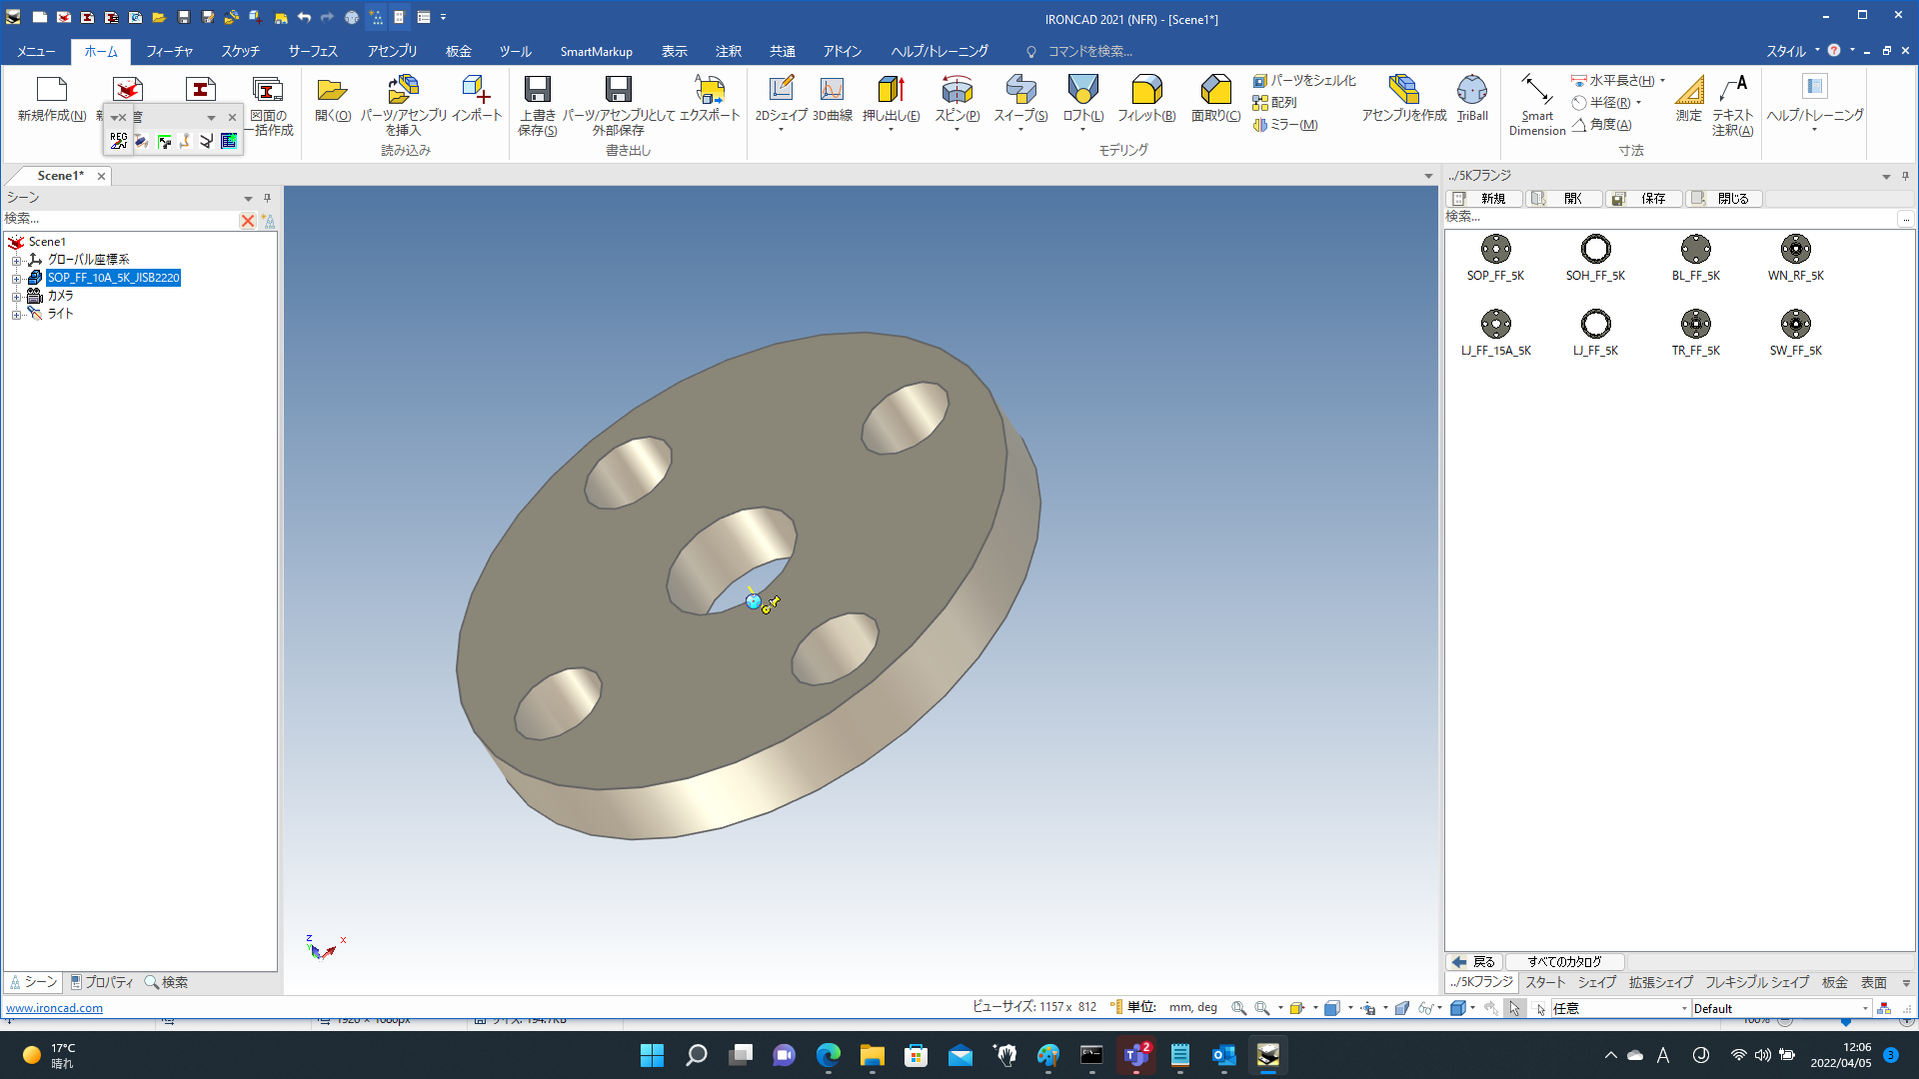The height and width of the screenshot is (1079, 1919).
Task: Expand the グローバル座標系 tree node
Action: click(16, 261)
